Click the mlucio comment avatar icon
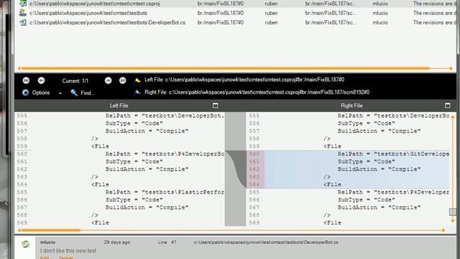The image size is (460, 259). click(26, 244)
